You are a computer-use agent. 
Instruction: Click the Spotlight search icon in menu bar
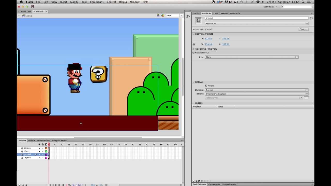point(303,2)
